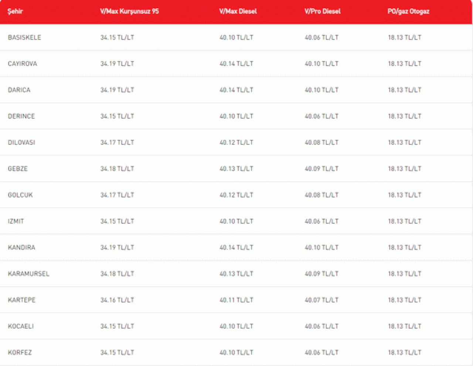This screenshot has height=366, width=473.
Task: Select the GEBZE city name
Action: click(x=18, y=169)
